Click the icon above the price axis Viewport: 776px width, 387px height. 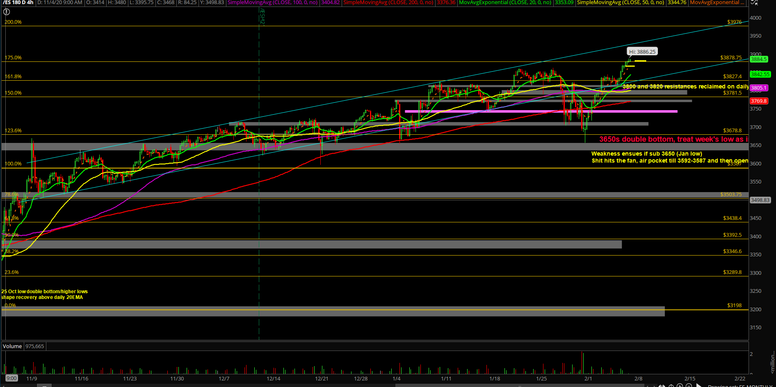[755, 2]
